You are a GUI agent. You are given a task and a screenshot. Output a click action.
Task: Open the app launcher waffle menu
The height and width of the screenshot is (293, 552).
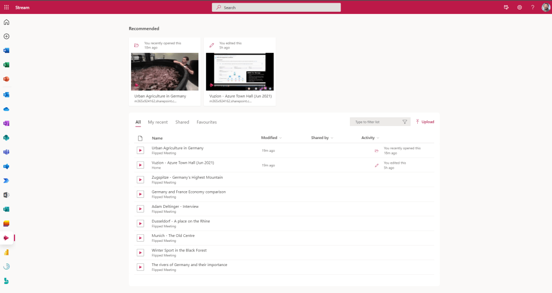pos(6,8)
